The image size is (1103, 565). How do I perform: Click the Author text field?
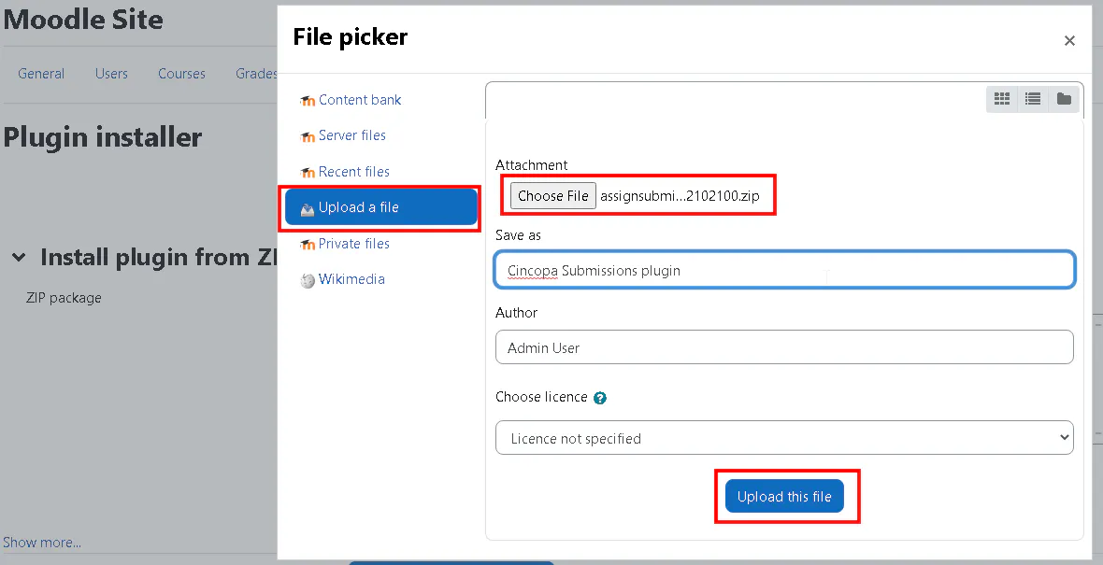coord(784,347)
